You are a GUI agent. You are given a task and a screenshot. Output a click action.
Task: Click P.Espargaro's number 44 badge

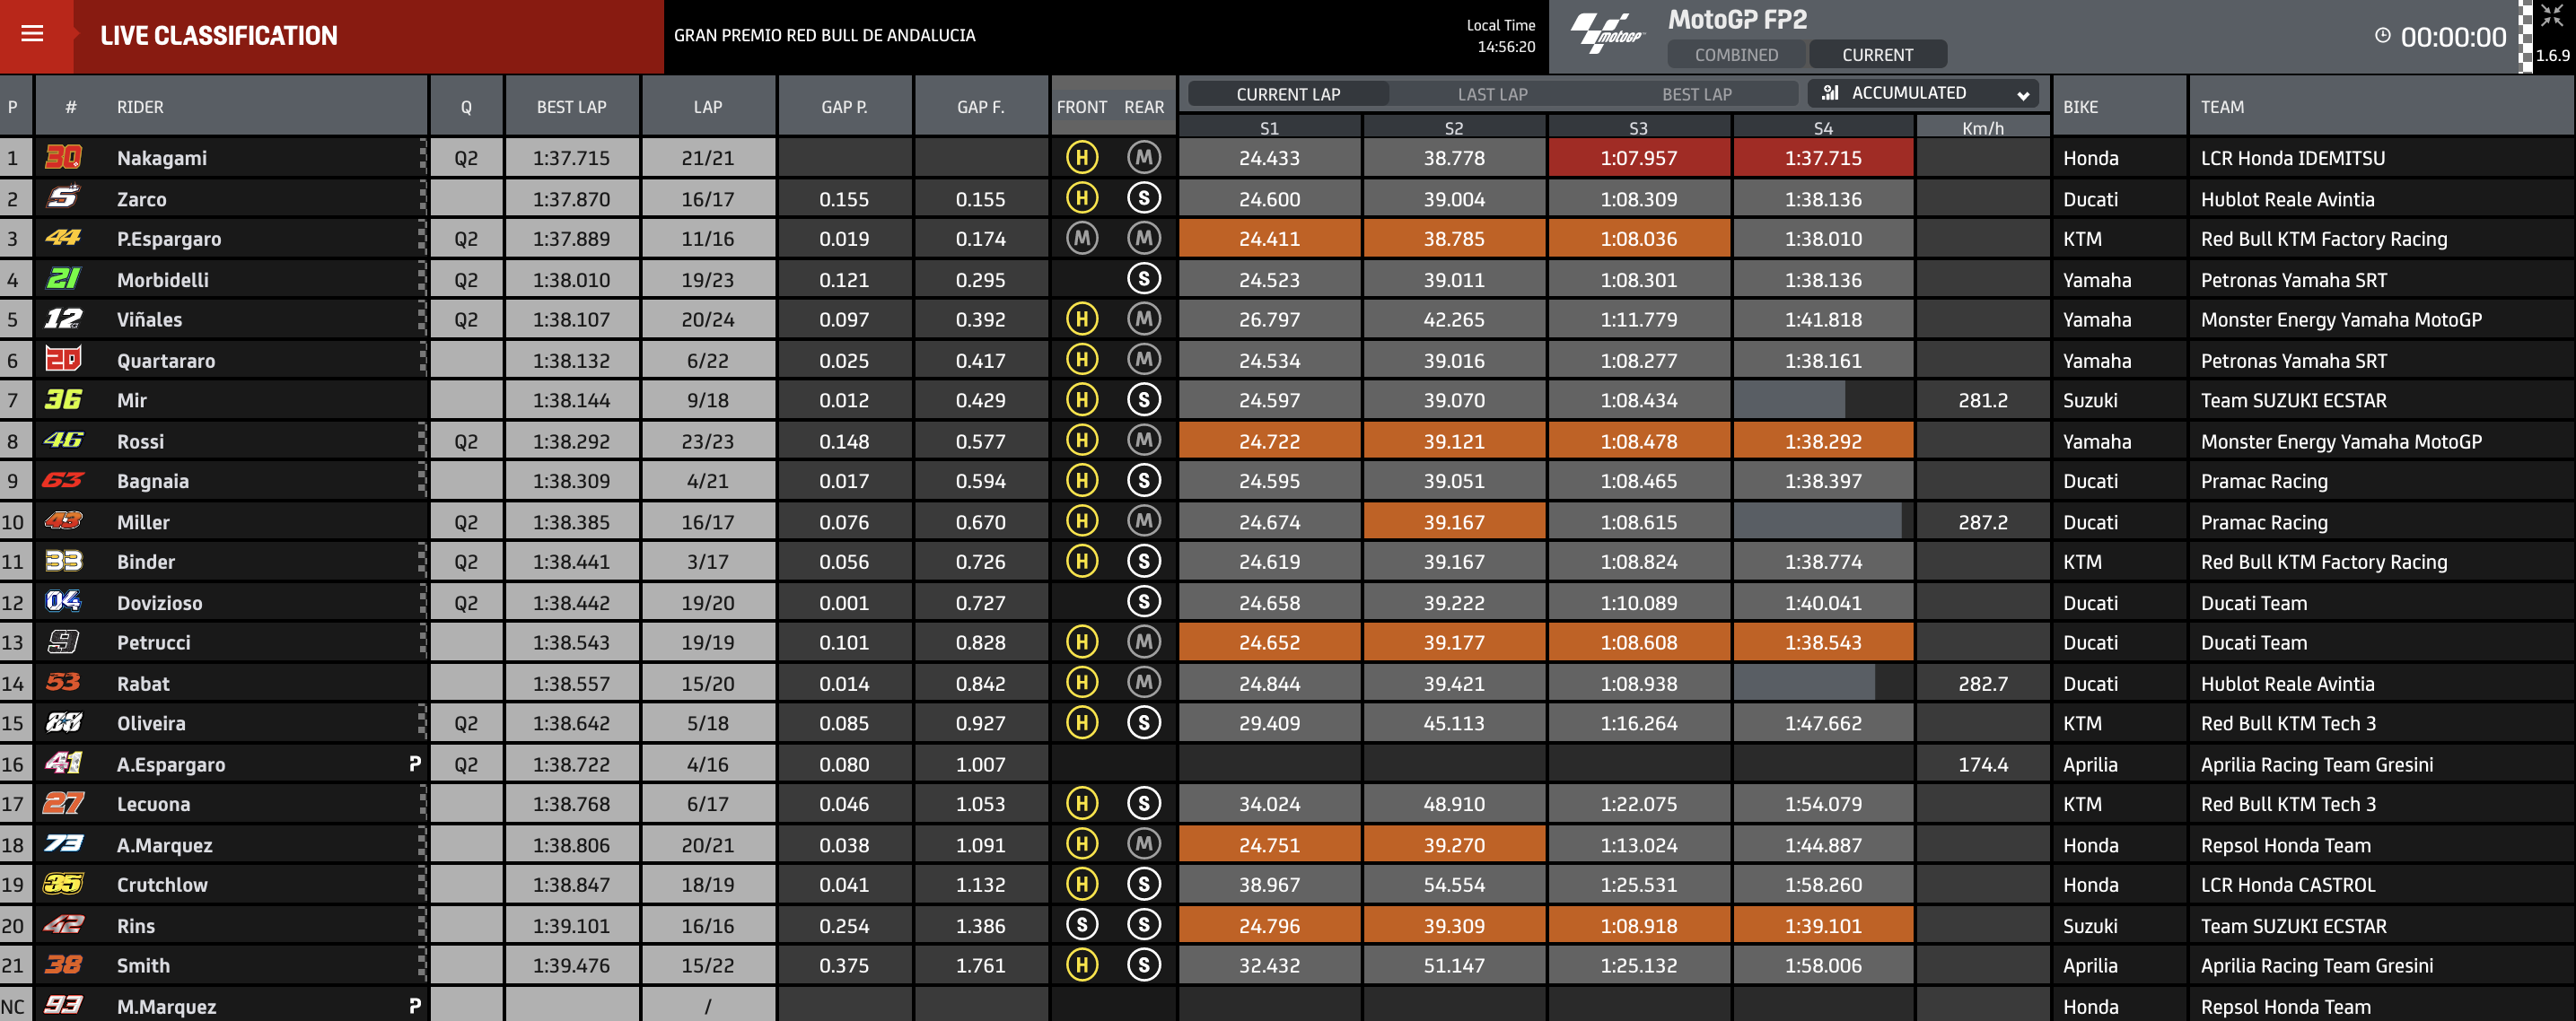tap(63, 238)
